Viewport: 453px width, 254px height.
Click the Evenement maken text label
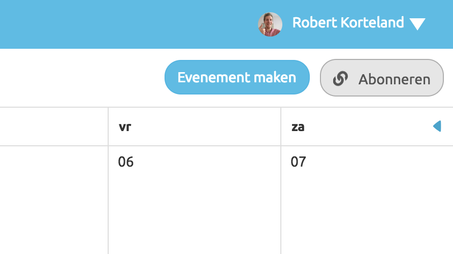coord(237,77)
